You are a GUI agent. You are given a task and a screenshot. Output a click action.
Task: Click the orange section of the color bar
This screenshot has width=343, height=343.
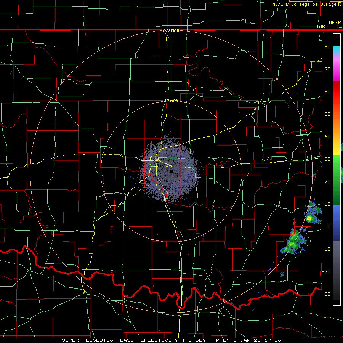pos(337,125)
